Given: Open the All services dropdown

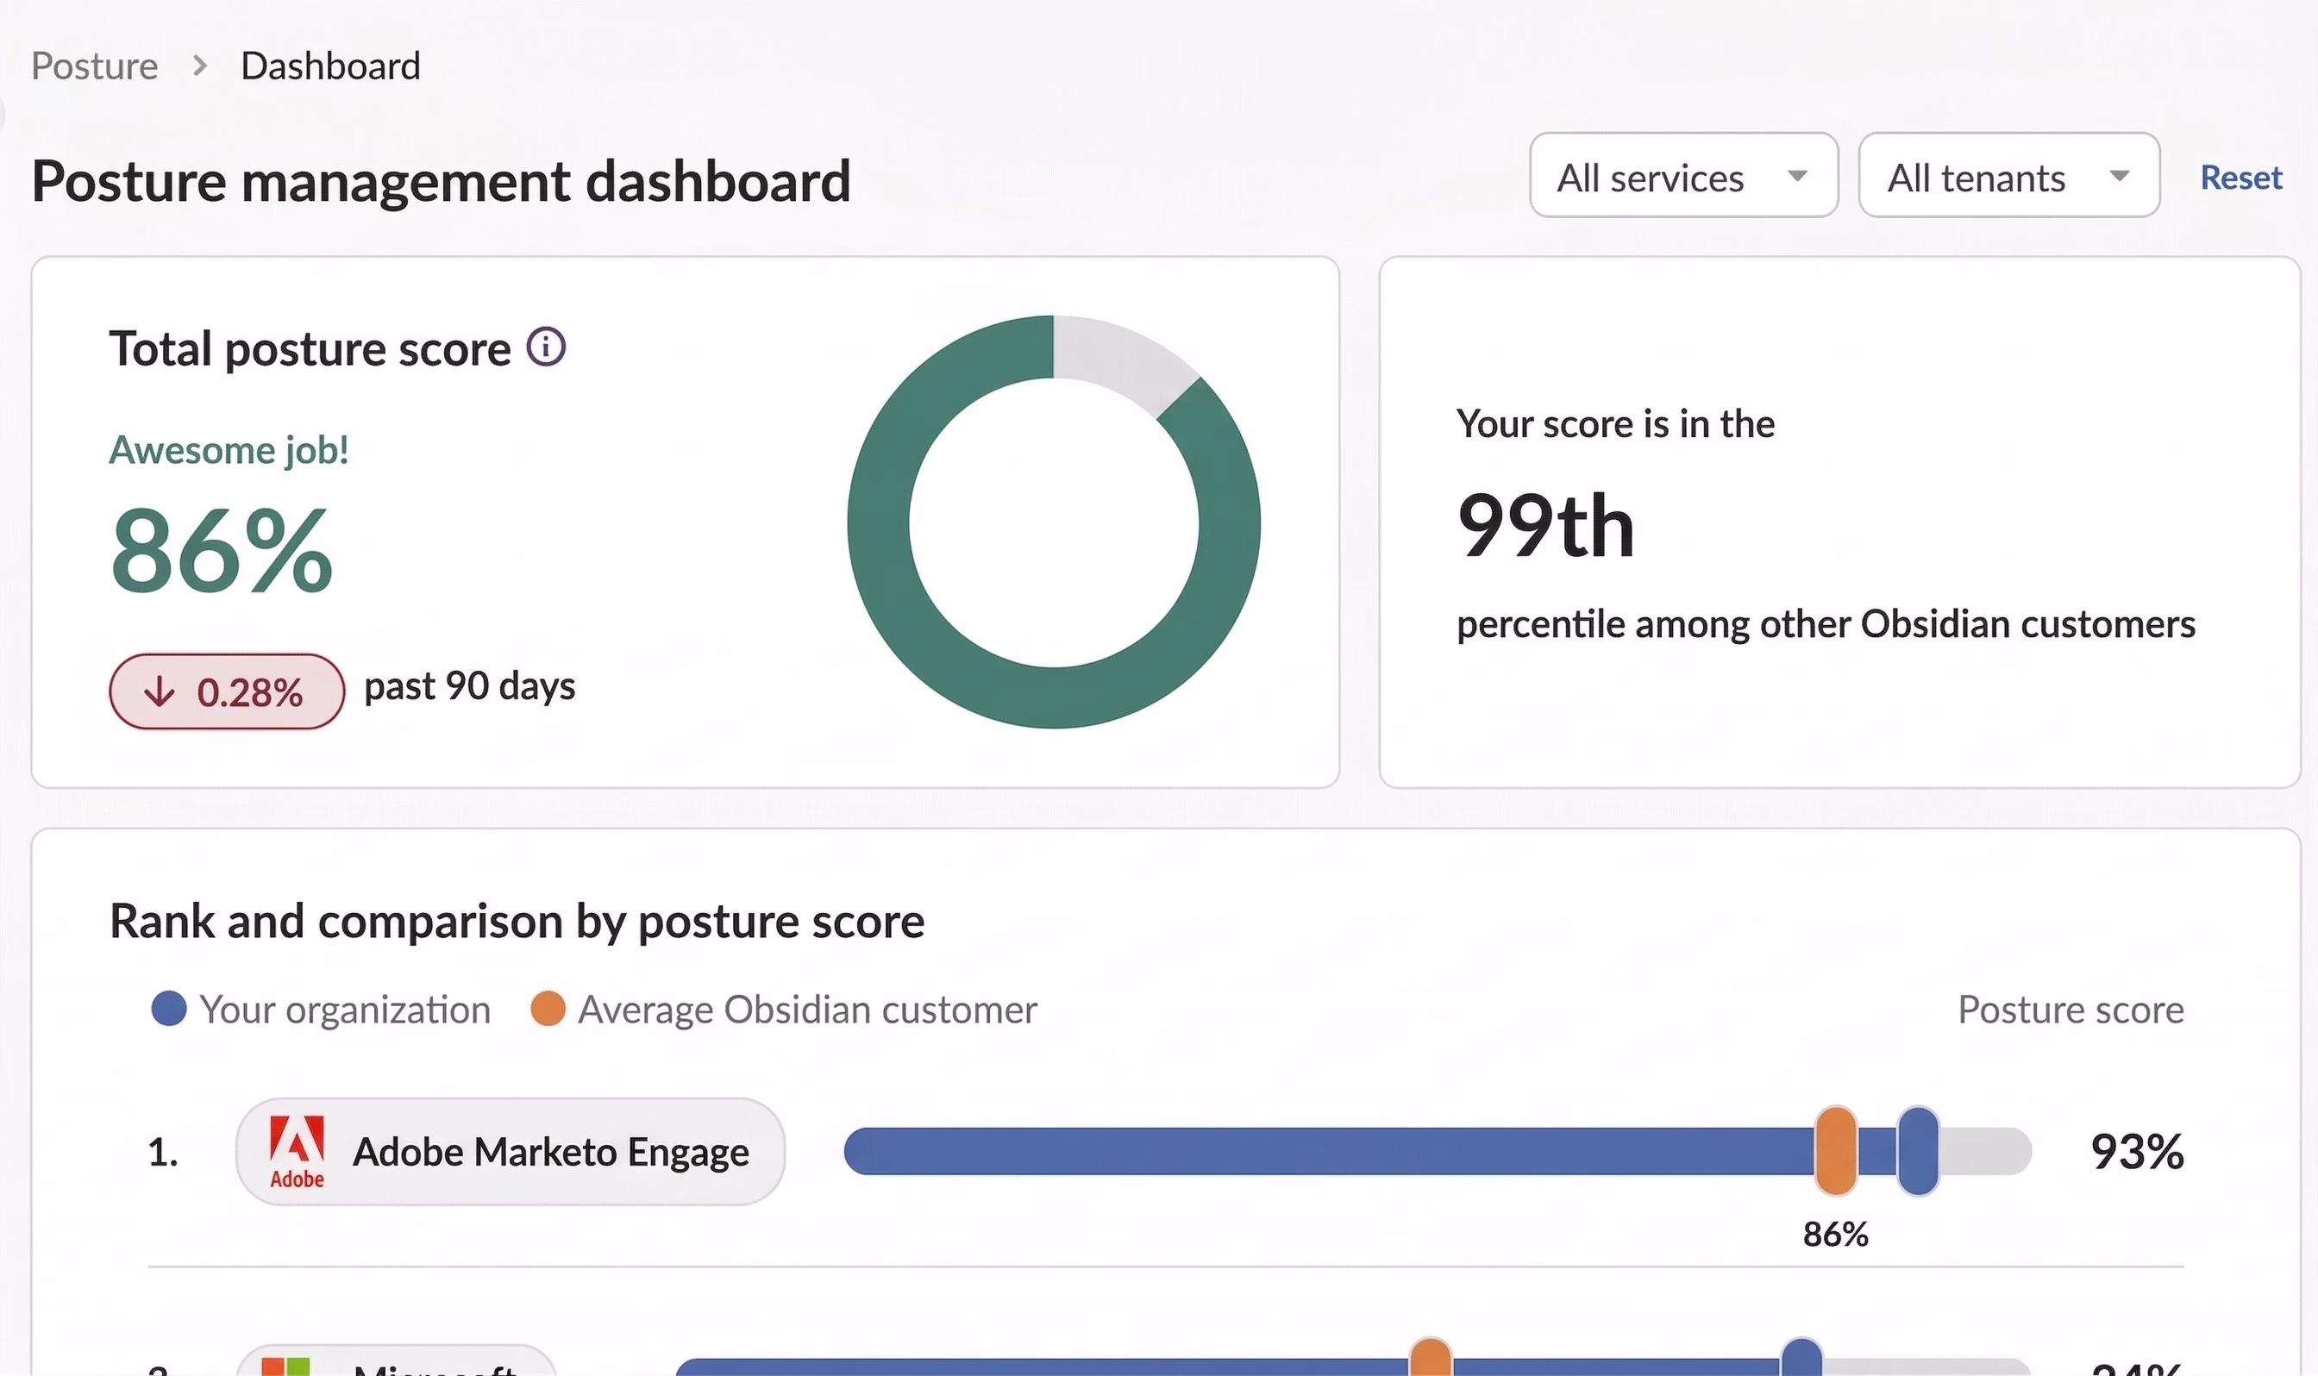Looking at the screenshot, I should point(1684,175).
